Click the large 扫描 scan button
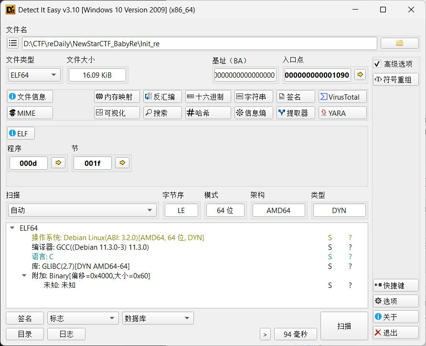The image size is (426, 346). (x=344, y=326)
